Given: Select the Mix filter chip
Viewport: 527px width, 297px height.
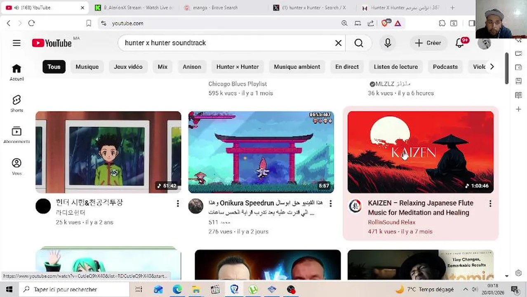Looking at the screenshot, I should 162,67.
